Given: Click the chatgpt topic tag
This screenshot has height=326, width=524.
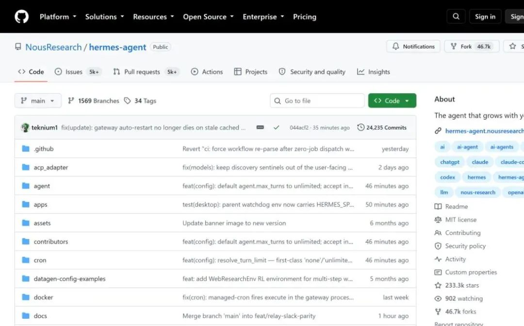Looking at the screenshot, I should [449, 162].
